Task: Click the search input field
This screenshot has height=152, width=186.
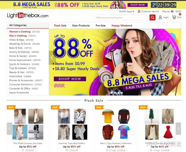Action: (x=122, y=18)
